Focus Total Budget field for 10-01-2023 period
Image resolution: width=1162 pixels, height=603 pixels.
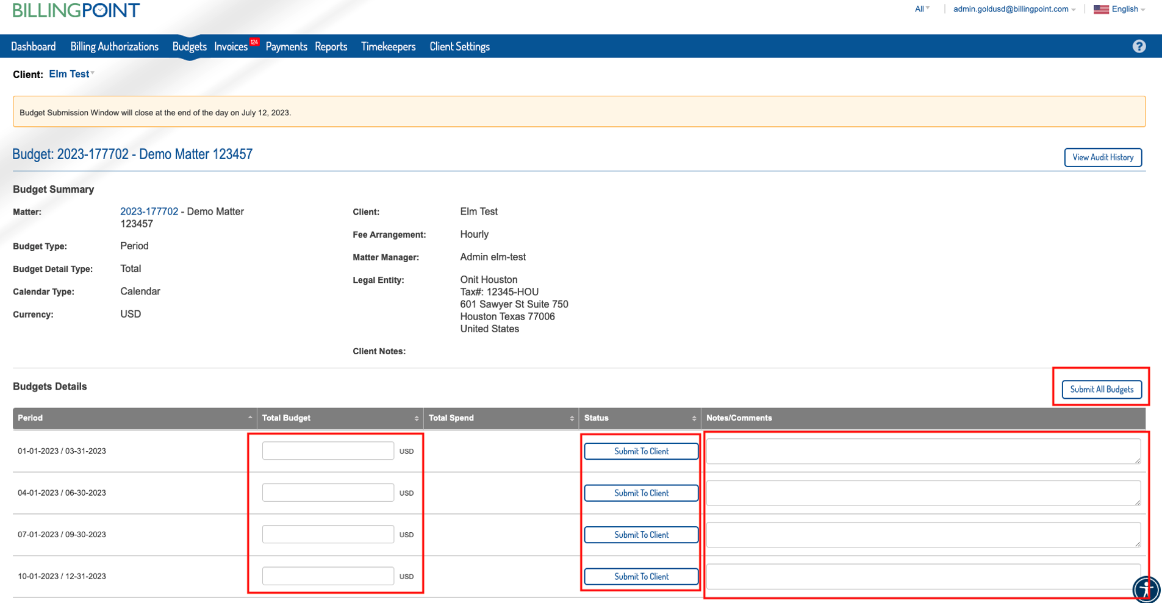click(x=328, y=576)
